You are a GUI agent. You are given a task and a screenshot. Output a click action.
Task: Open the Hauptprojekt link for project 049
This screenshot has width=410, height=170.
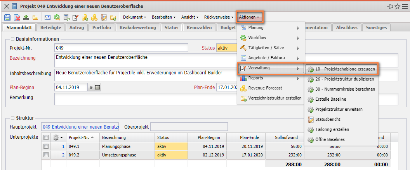[80, 127]
